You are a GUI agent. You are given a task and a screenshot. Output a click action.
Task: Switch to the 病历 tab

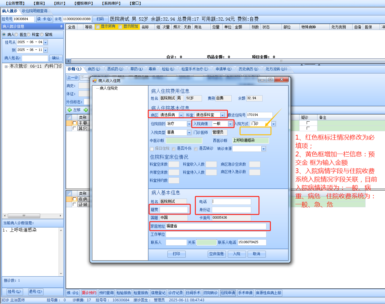tap(94, 69)
